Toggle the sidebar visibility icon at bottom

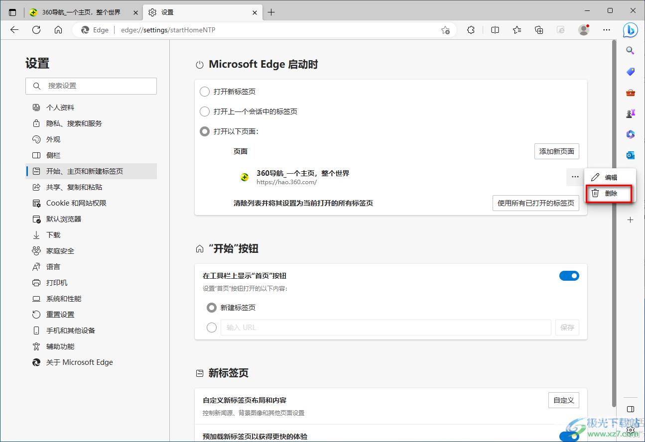(x=630, y=409)
